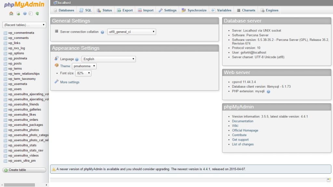This screenshot has width=333, height=187.
Task: Browse wp_usersultra_likes via its table icon
Action: coord(5,115)
